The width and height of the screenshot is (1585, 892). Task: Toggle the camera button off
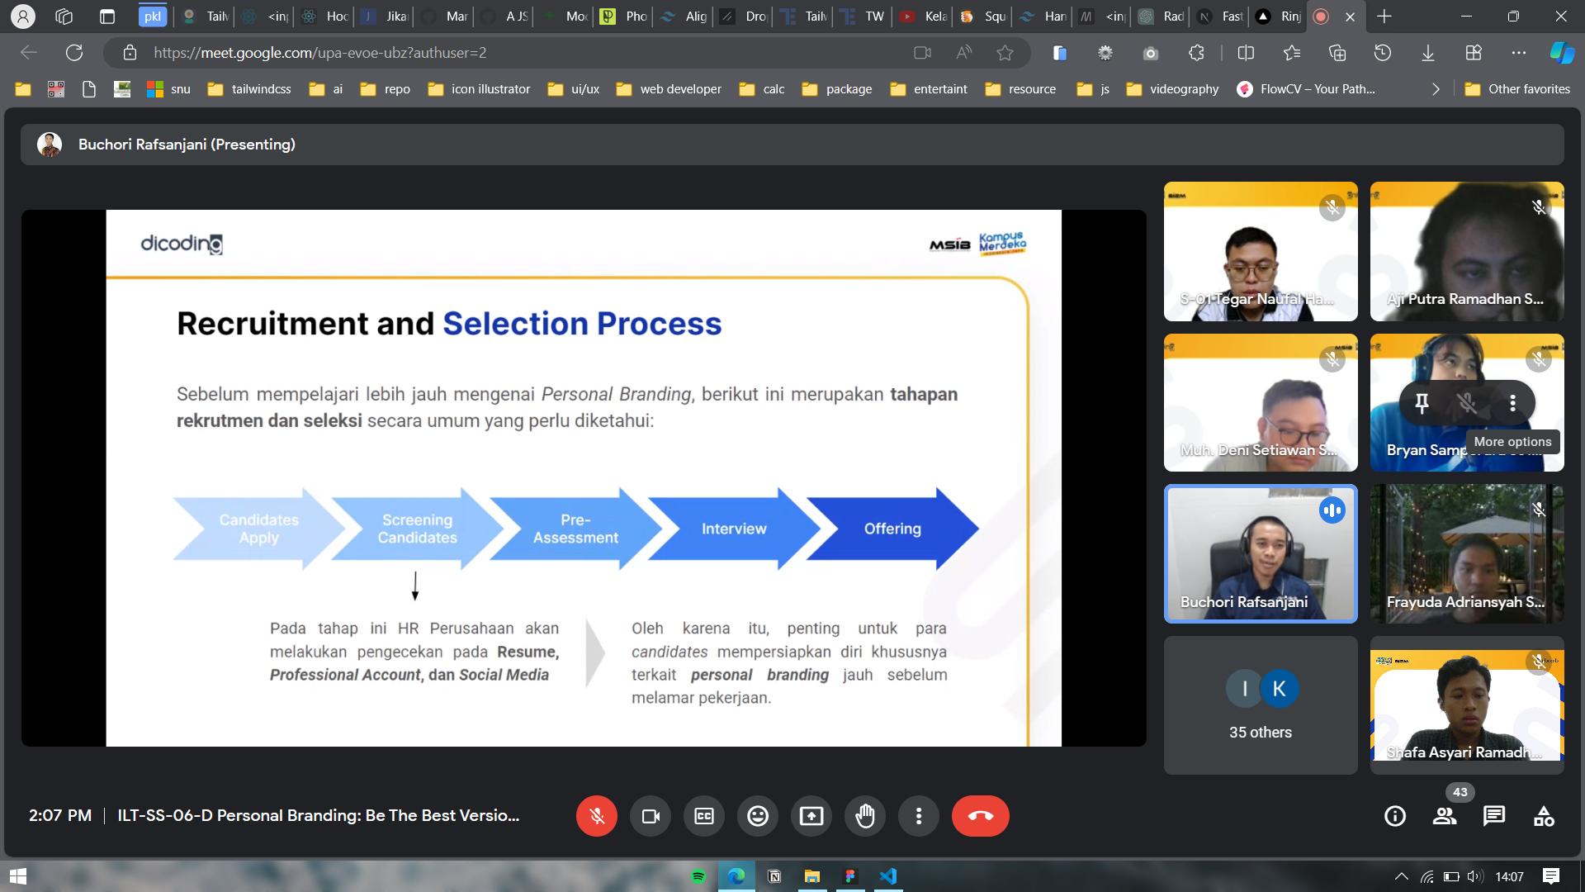(x=651, y=816)
